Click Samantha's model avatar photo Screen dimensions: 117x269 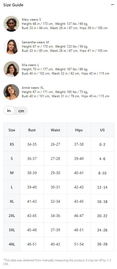coord(11,47)
